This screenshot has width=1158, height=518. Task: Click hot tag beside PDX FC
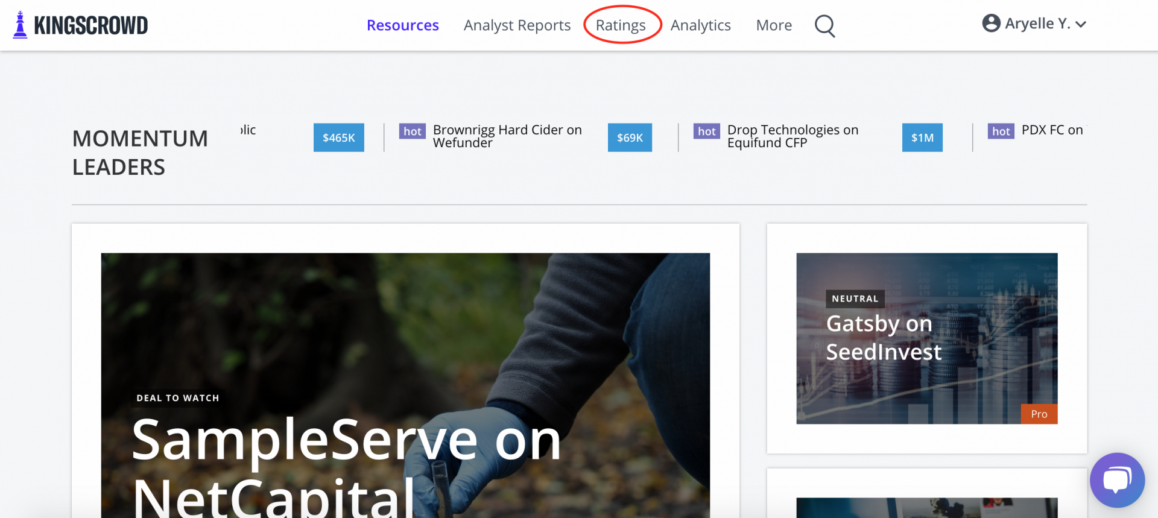(x=1001, y=131)
